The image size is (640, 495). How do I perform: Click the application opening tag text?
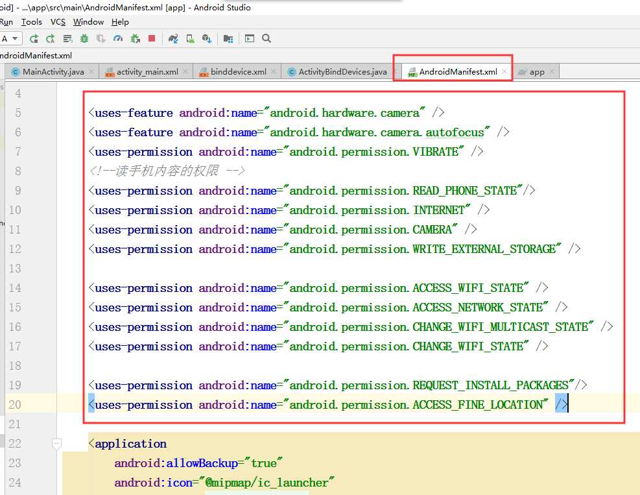[x=127, y=444]
